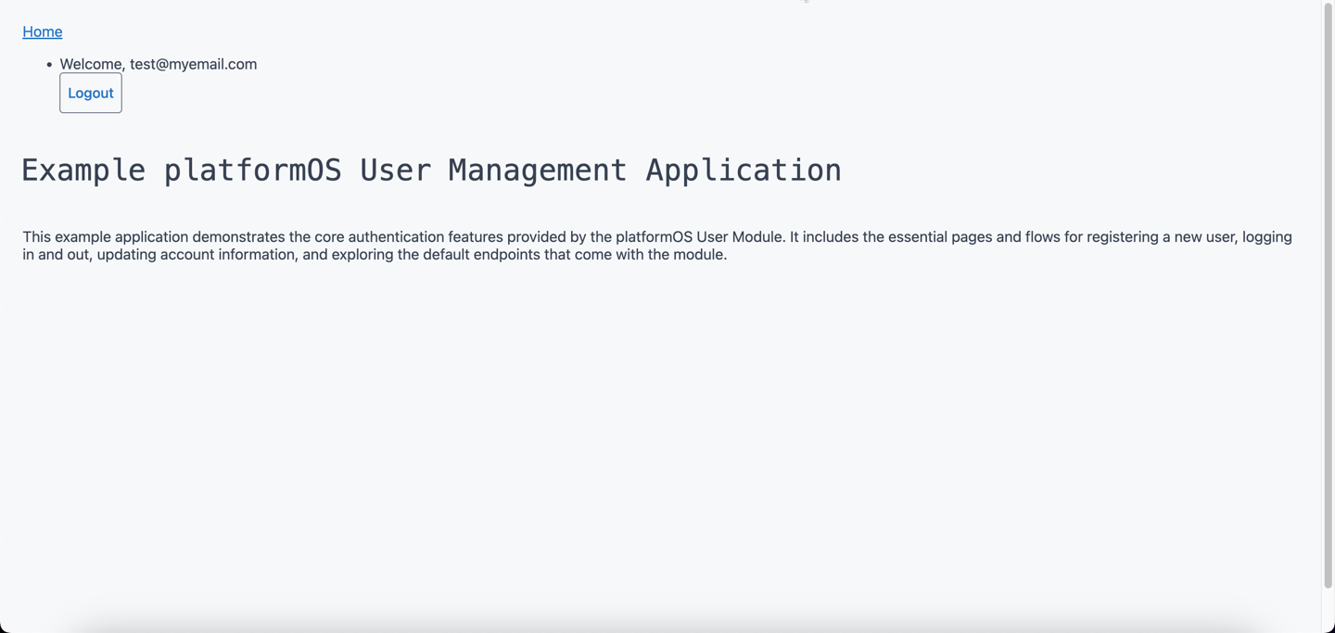Viewport: 1335px width, 633px height.
Task: Select the introductory description paragraph
Action: pyautogui.click(x=649, y=246)
